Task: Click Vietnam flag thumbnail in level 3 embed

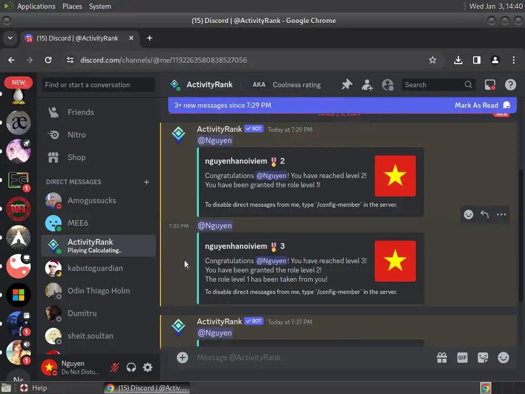Action: click(x=395, y=261)
